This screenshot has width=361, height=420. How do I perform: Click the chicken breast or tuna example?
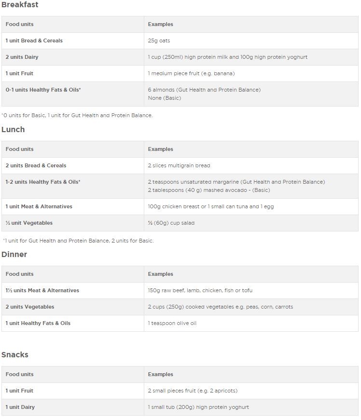(203, 207)
